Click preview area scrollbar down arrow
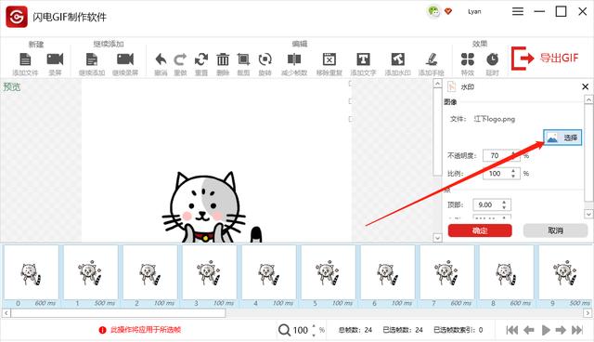The image size is (594, 342). point(437,238)
